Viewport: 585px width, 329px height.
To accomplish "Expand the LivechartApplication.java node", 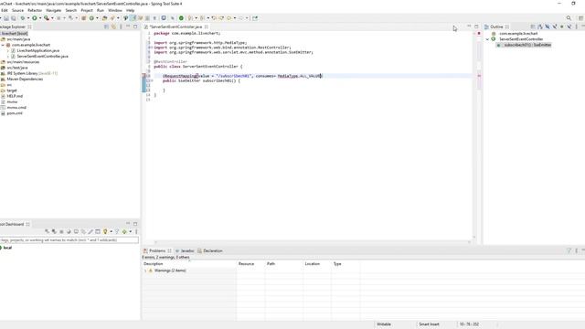I will [8, 50].
